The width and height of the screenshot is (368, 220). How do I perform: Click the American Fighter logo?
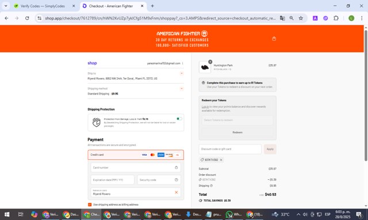(x=182, y=34)
